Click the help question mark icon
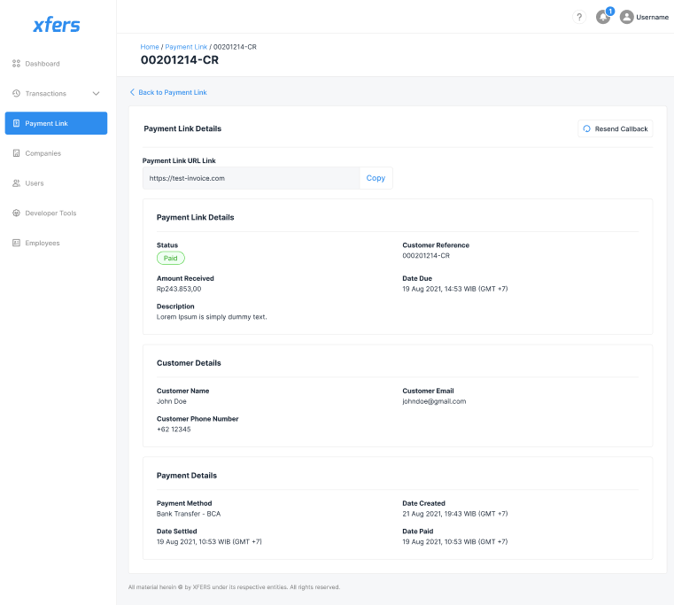The width and height of the screenshot is (674, 605). click(579, 17)
